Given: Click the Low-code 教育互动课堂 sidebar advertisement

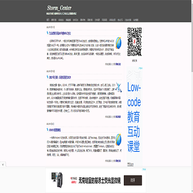Looking at the screenshot, I should coord(135,116).
